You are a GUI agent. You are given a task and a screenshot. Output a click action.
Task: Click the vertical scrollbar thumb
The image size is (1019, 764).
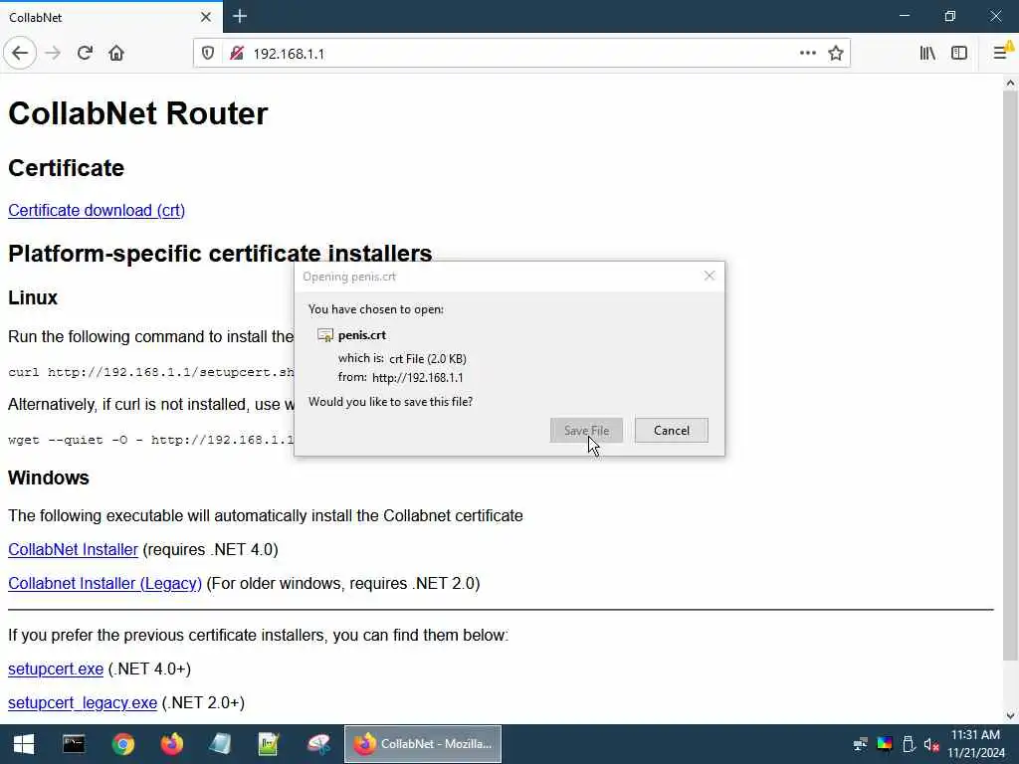click(x=1010, y=375)
